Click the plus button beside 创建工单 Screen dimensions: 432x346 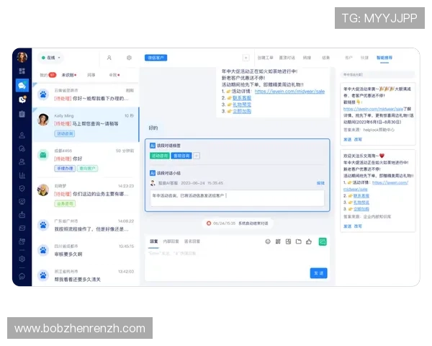click(x=246, y=58)
